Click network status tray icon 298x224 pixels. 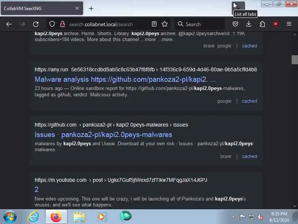point(251,217)
